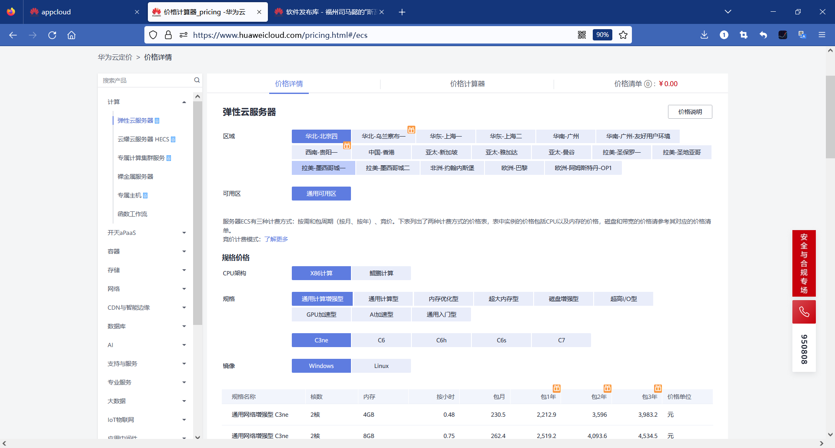Open the 安全与合规专场 side banner
Viewport: 835px width, 448px height.
pyautogui.click(x=804, y=264)
